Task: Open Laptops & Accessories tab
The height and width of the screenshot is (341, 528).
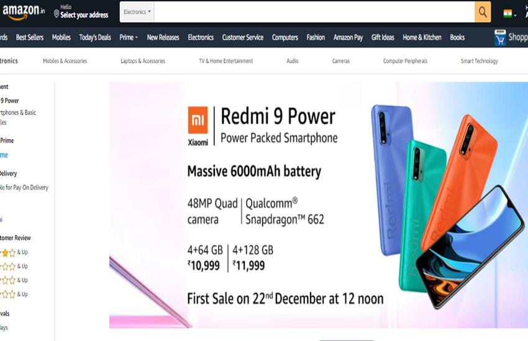Action: pyautogui.click(x=143, y=61)
